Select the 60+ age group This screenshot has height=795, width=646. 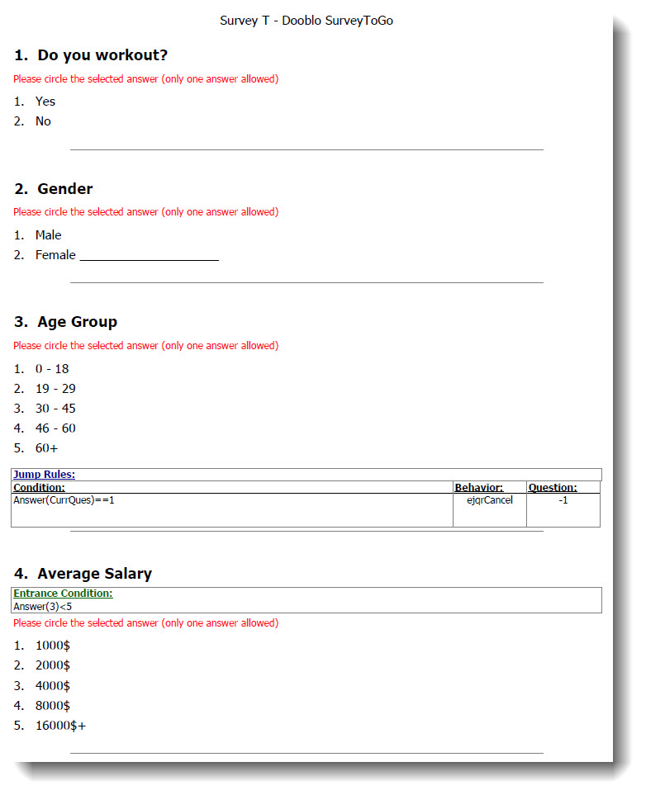(x=47, y=448)
